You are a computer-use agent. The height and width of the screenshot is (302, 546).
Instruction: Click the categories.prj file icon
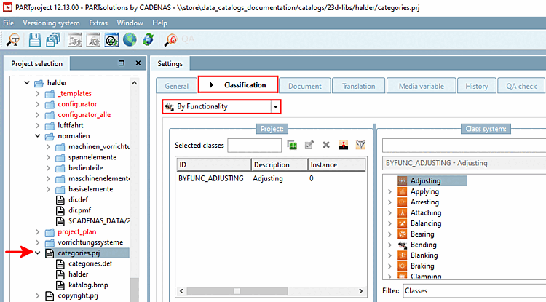50,253
